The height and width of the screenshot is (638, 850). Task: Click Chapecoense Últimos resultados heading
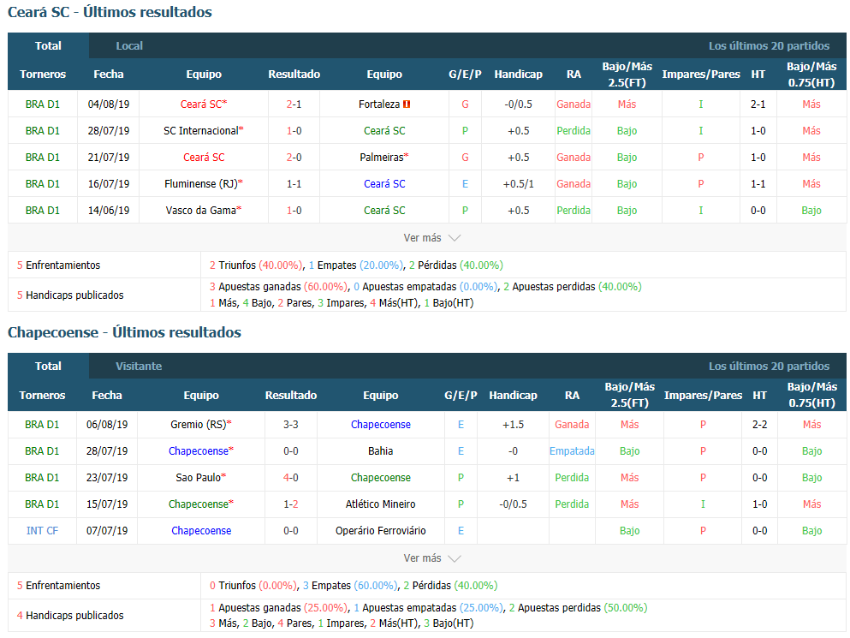[124, 332]
